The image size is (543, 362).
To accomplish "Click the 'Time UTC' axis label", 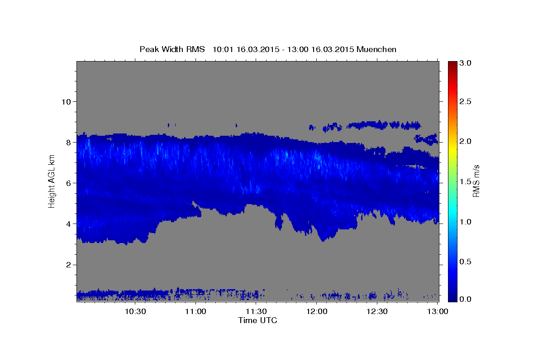I will pos(257,320).
